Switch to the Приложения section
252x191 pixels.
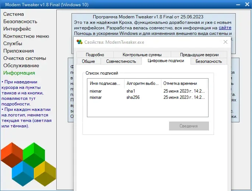coord(18,51)
